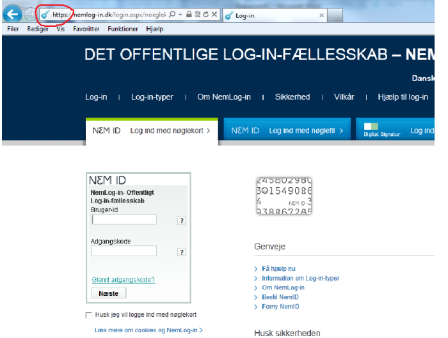This screenshot has width=448, height=338.
Task: Go back with the browser back arrow
Action: tap(12, 14)
